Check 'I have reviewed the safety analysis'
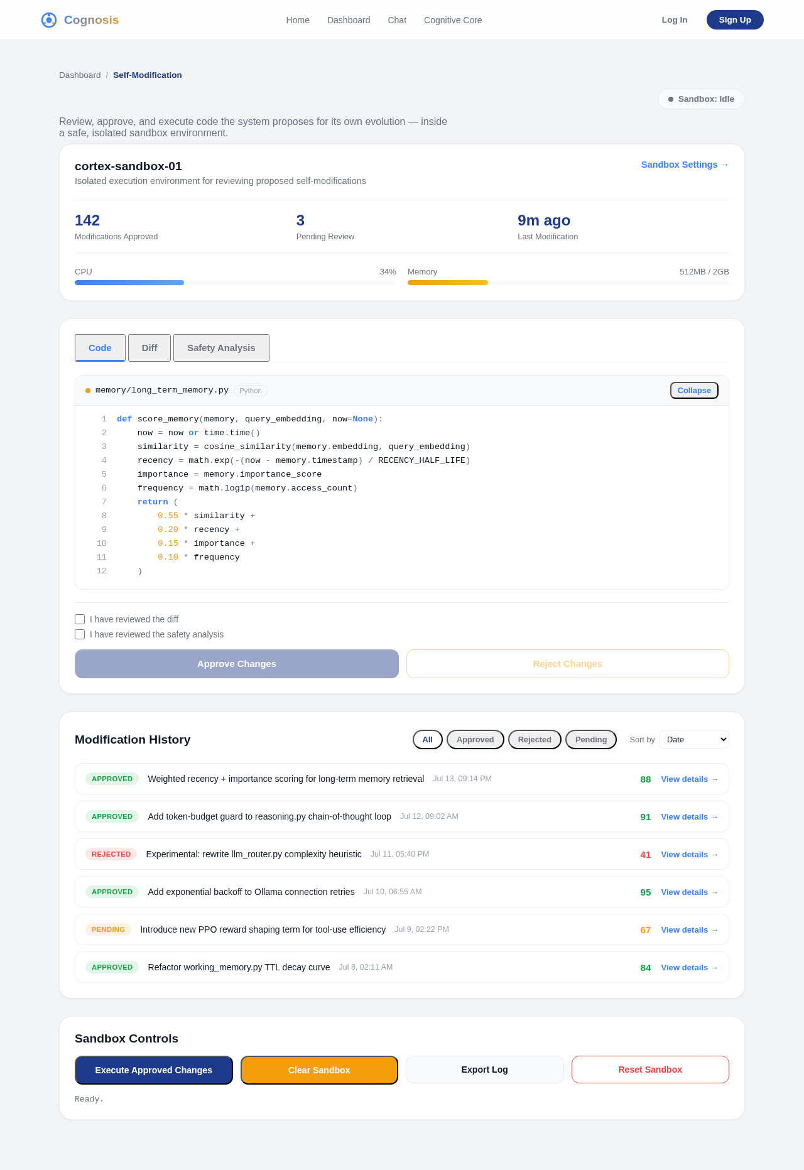The width and height of the screenshot is (804, 1170). pos(80,634)
